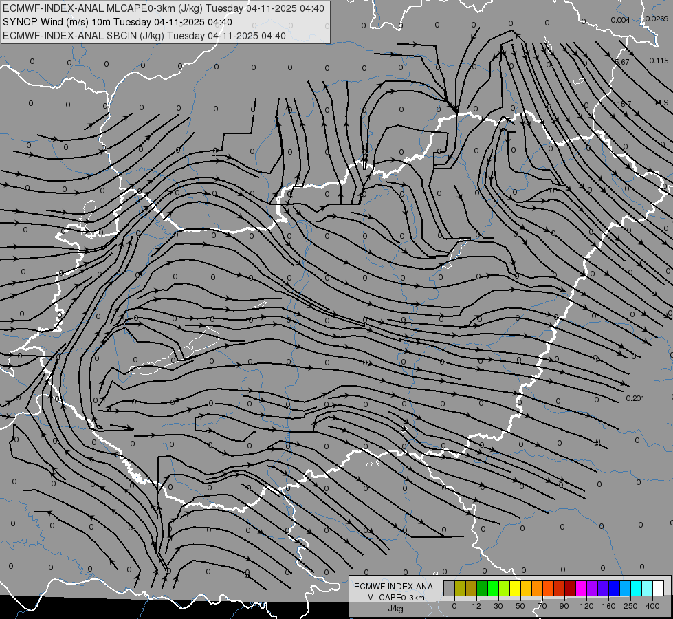Select the gray swatch in the color legend
Screen dimensions: 673x619
point(450,589)
